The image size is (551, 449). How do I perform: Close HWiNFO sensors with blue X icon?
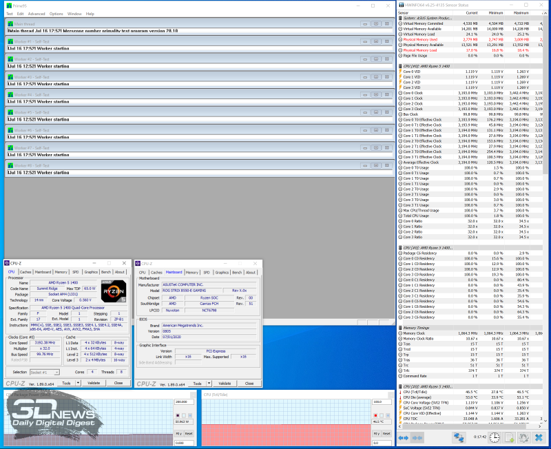click(x=539, y=437)
